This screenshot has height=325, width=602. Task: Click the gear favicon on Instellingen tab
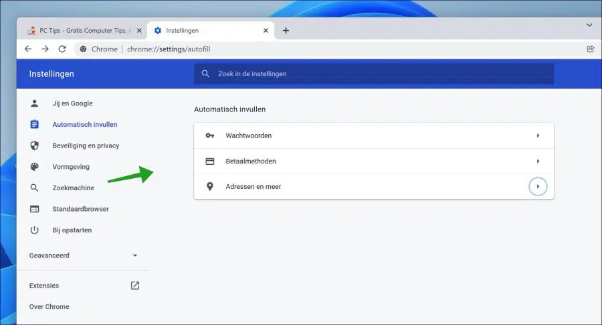click(158, 30)
